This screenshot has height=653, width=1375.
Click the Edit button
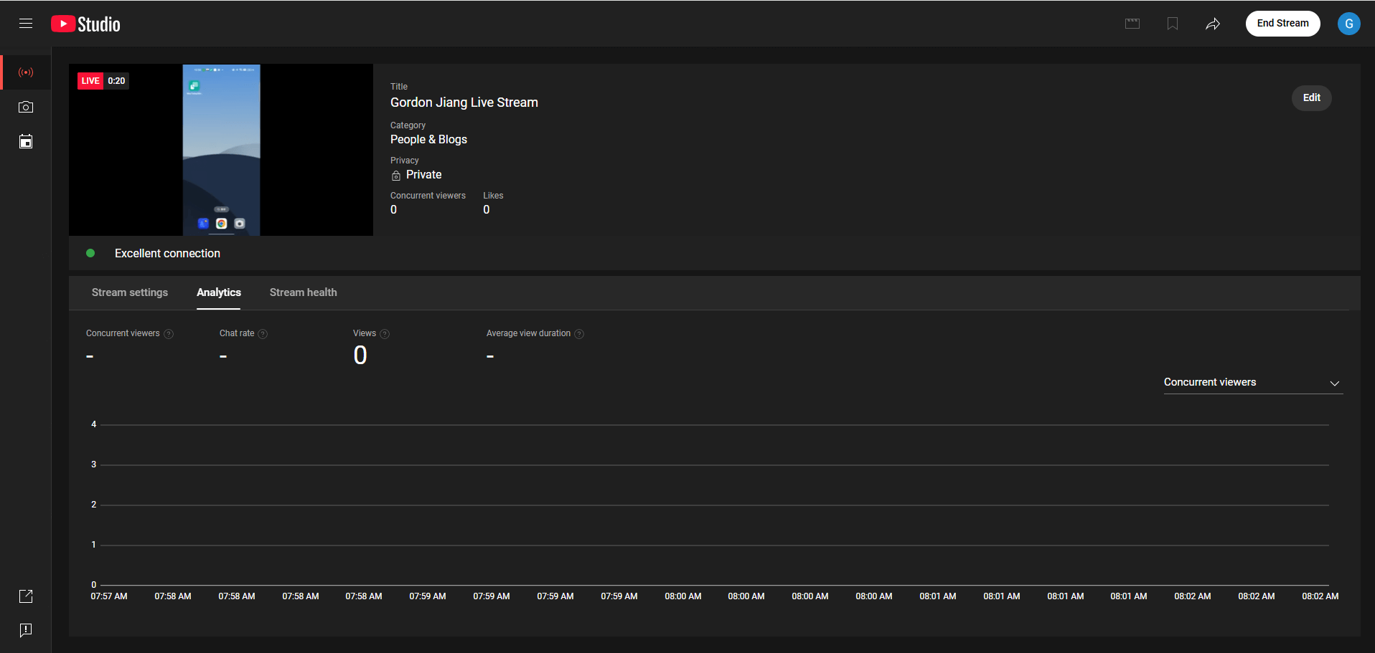[x=1312, y=98]
